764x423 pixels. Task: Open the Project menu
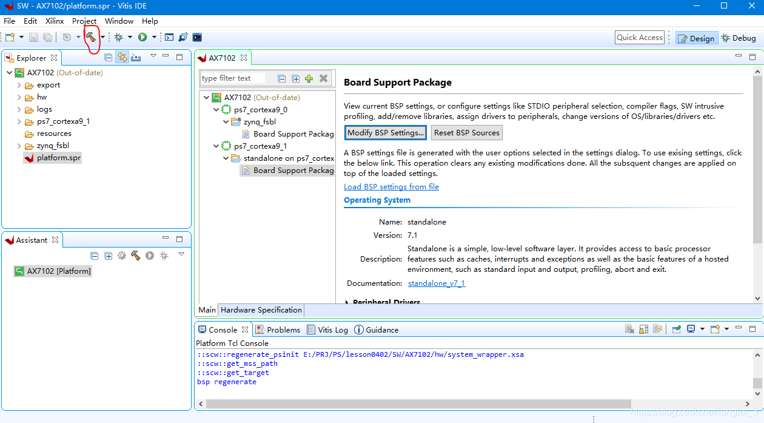84,21
